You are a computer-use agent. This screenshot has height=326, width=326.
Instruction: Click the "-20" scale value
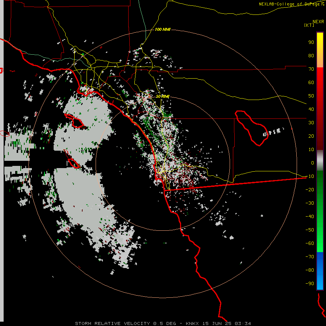(x=310, y=189)
